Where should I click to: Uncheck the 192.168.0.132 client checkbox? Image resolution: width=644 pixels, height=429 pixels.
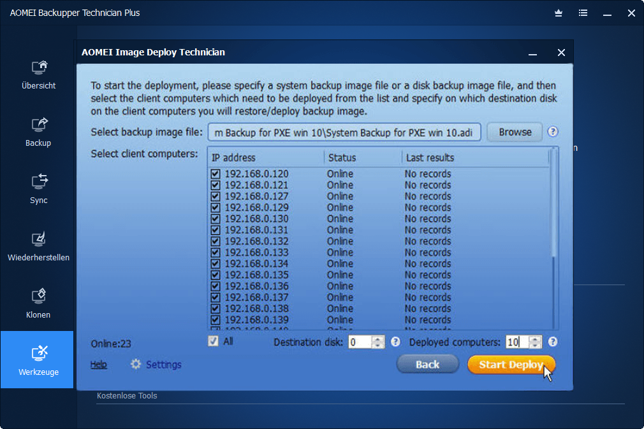click(x=216, y=241)
